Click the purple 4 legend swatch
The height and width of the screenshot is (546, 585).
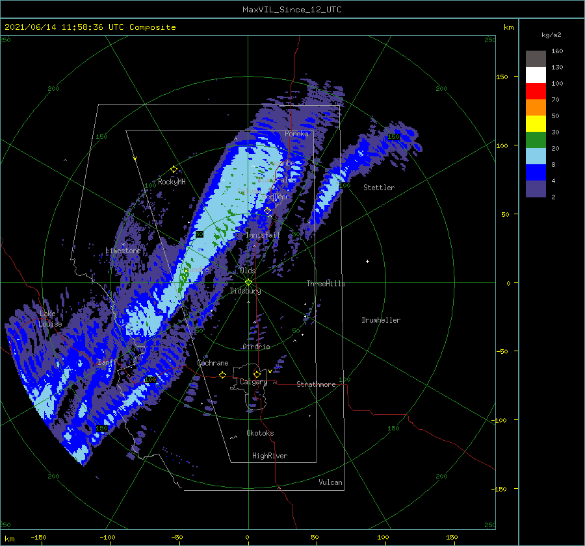coord(536,188)
